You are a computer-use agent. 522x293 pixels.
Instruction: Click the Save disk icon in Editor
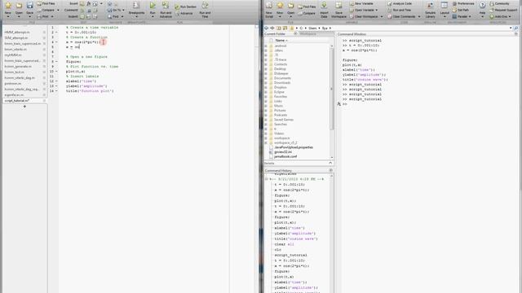click(x=29, y=6)
